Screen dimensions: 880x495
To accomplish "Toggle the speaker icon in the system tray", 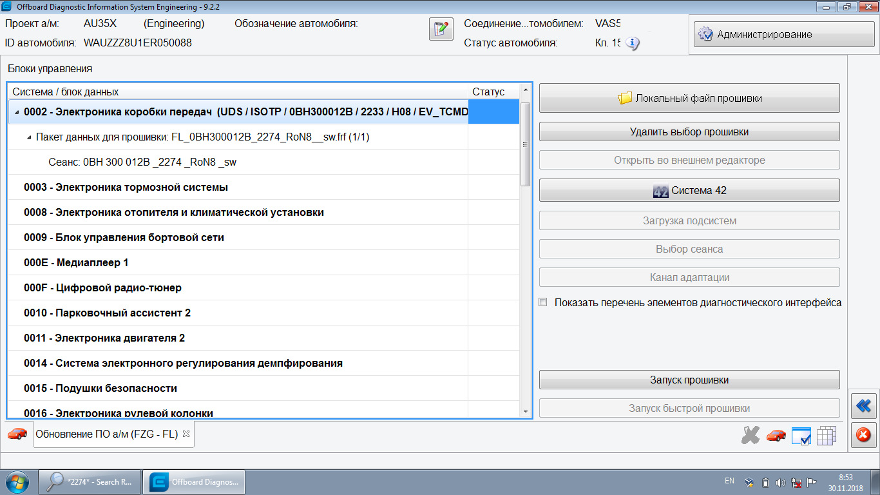I will tap(781, 481).
